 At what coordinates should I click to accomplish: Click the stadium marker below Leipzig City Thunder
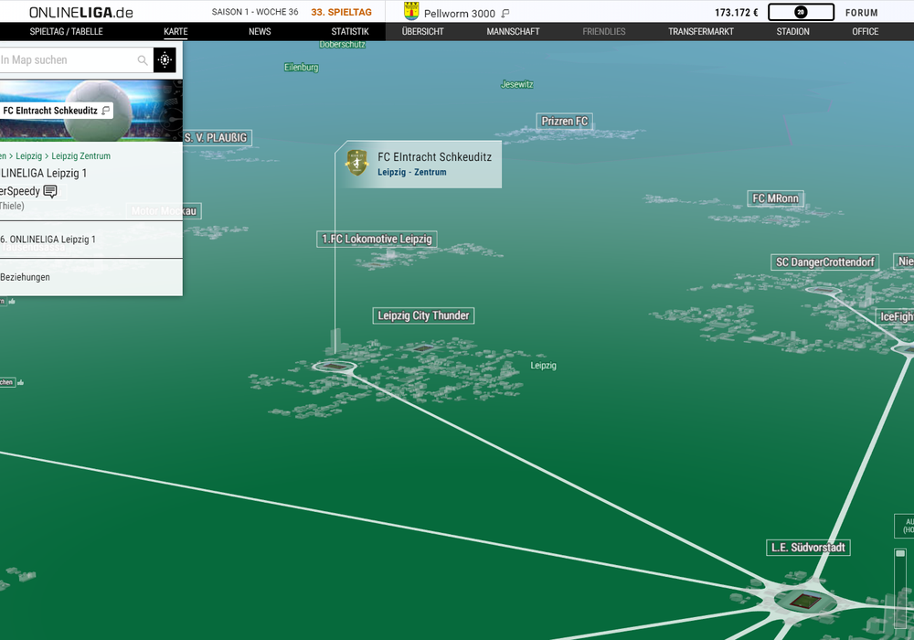424,348
